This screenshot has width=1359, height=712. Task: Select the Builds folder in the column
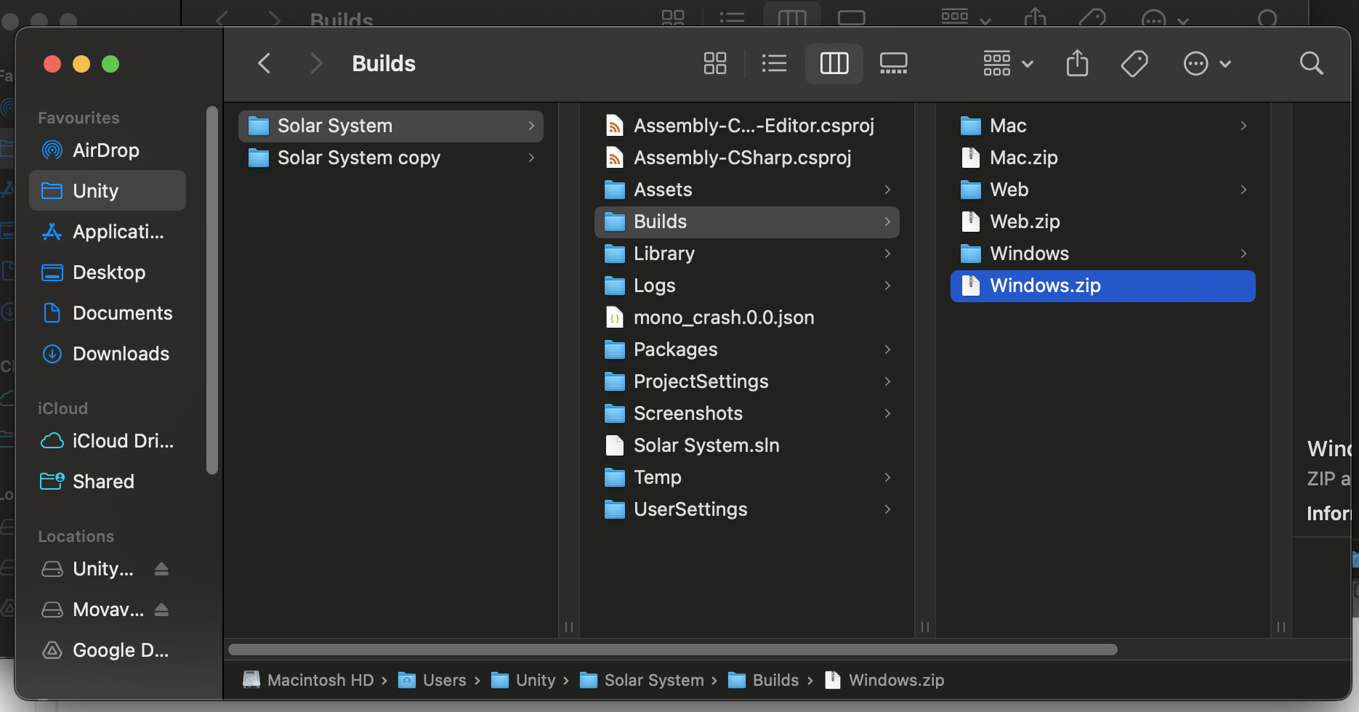pos(747,222)
